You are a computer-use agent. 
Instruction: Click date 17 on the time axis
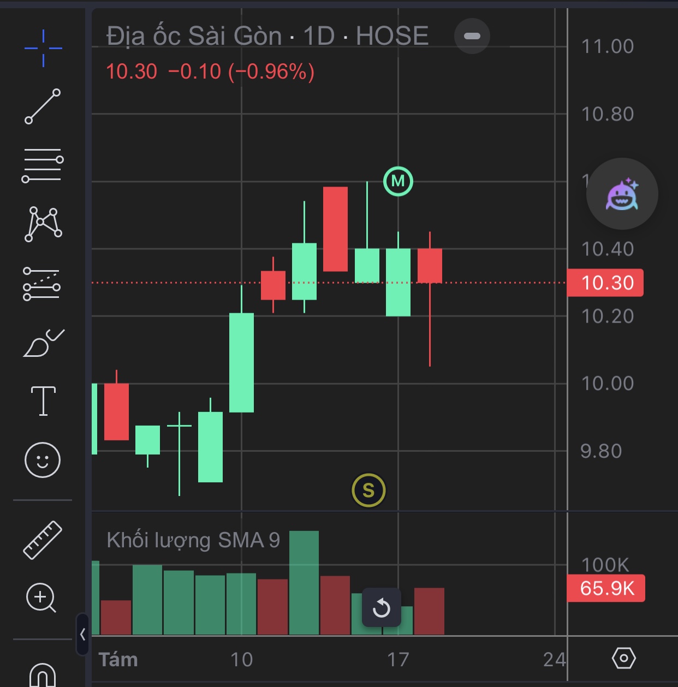[x=398, y=660]
